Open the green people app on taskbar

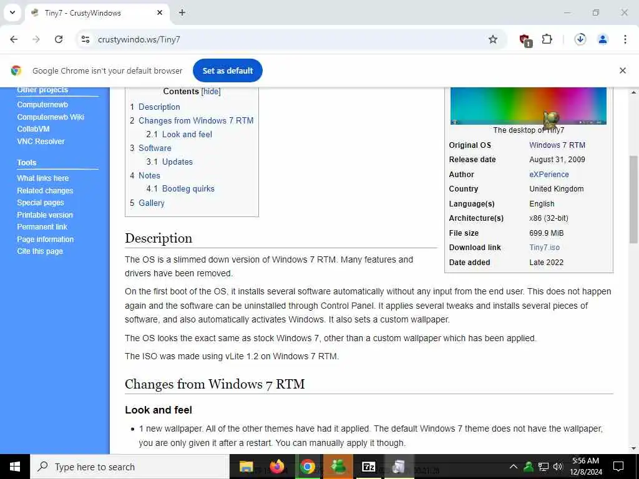pyautogui.click(x=338, y=467)
